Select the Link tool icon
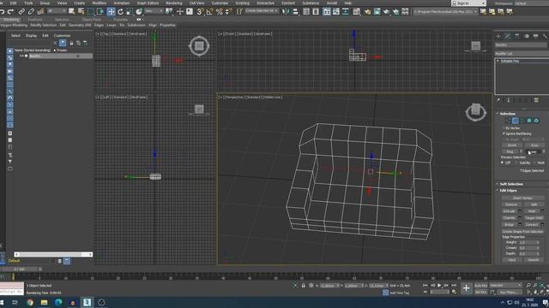The width and height of the screenshot is (549, 308). [21, 11]
